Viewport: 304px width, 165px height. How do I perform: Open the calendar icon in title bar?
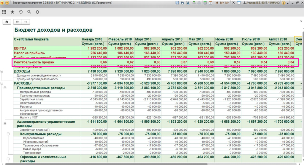click(210, 3)
